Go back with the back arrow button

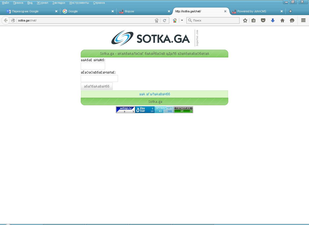click(x=6, y=20)
